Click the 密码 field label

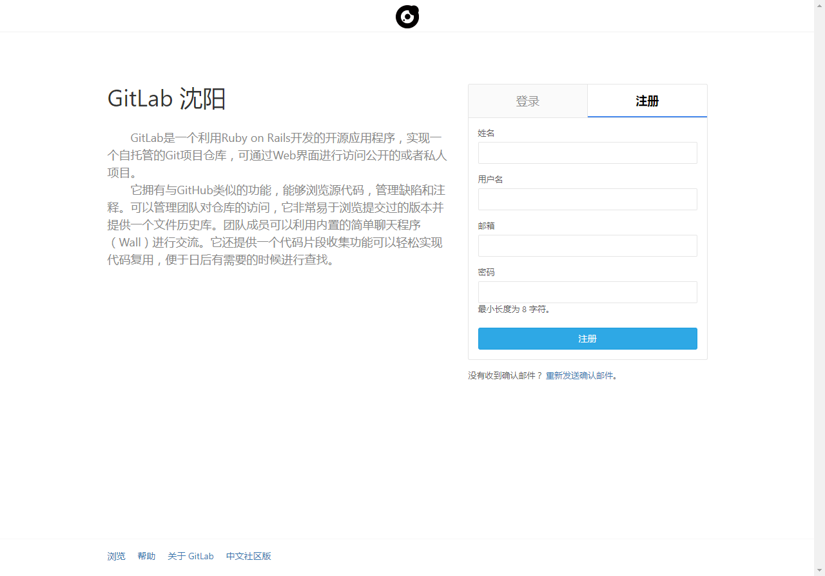click(486, 272)
